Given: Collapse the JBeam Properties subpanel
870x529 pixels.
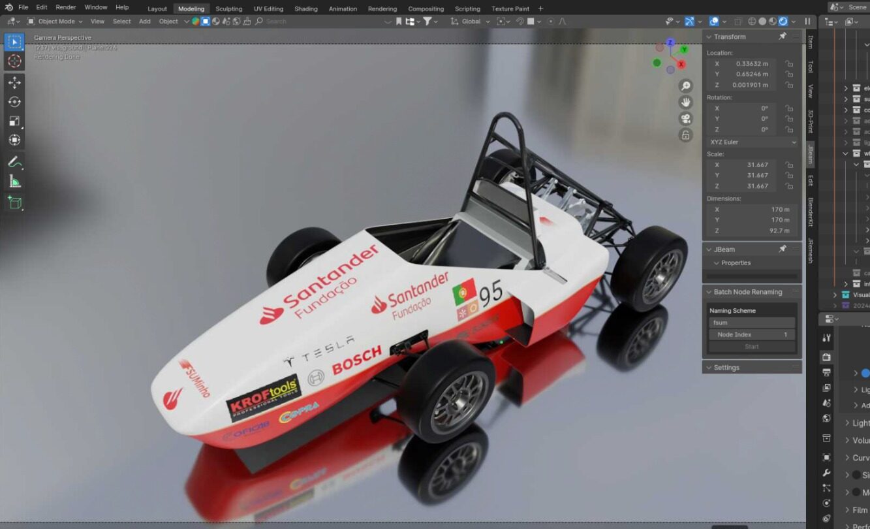Looking at the screenshot, I should [716, 263].
